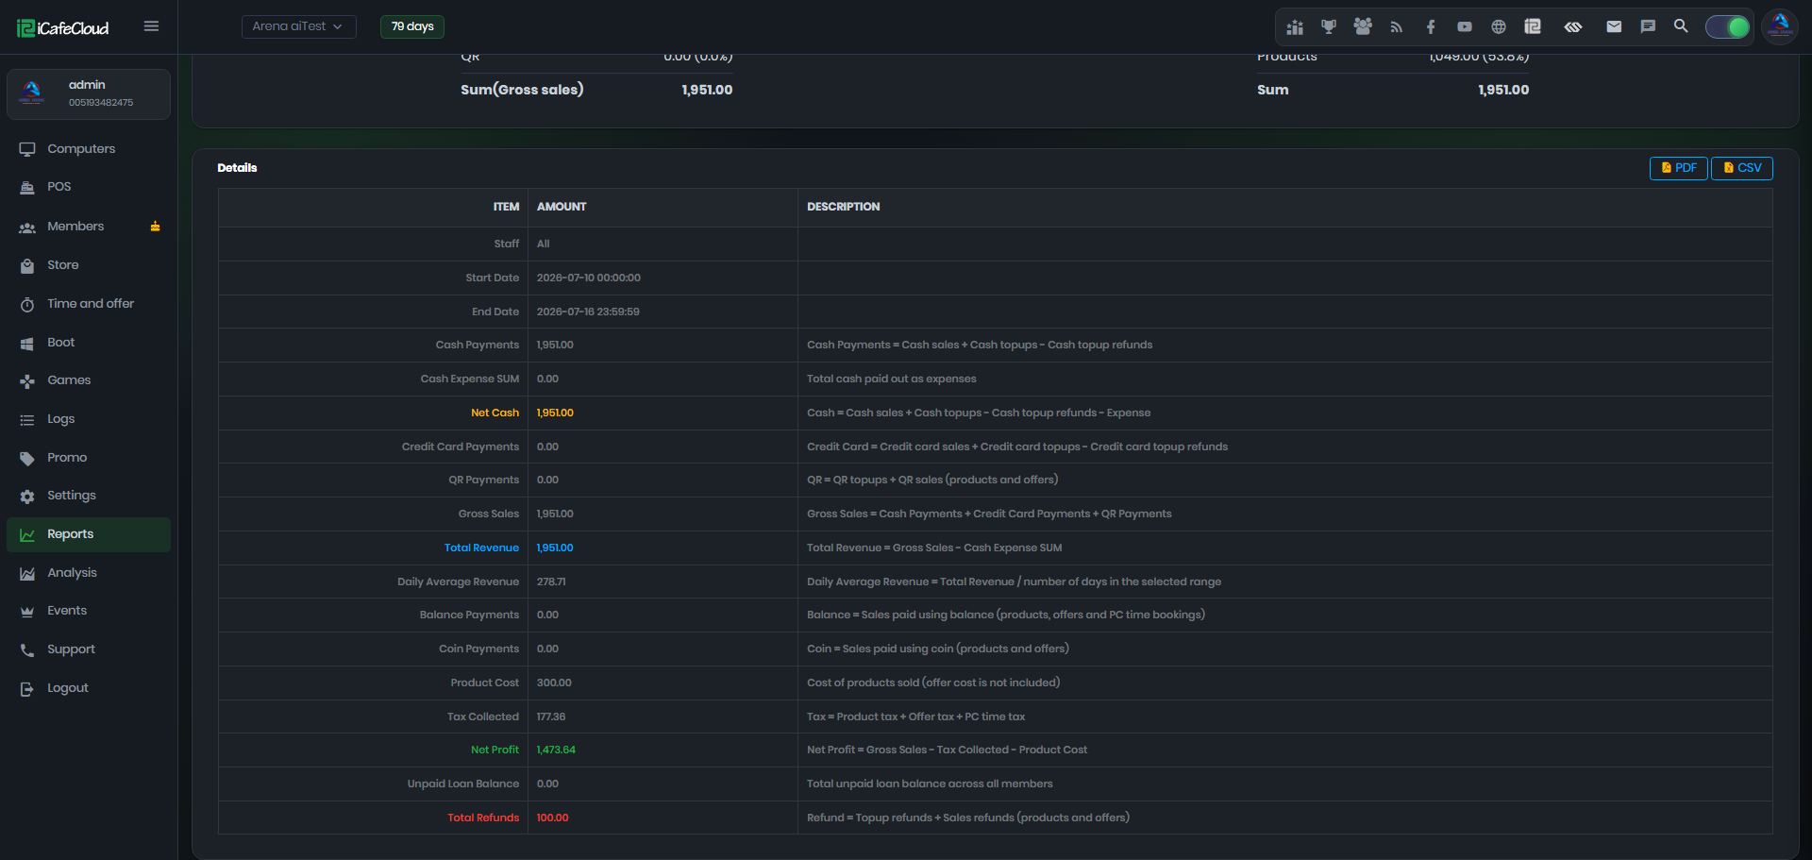Click the Total Refunds amount 100.00
Image resolution: width=1812 pixels, height=860 pixels.
[x=553, y=818]
